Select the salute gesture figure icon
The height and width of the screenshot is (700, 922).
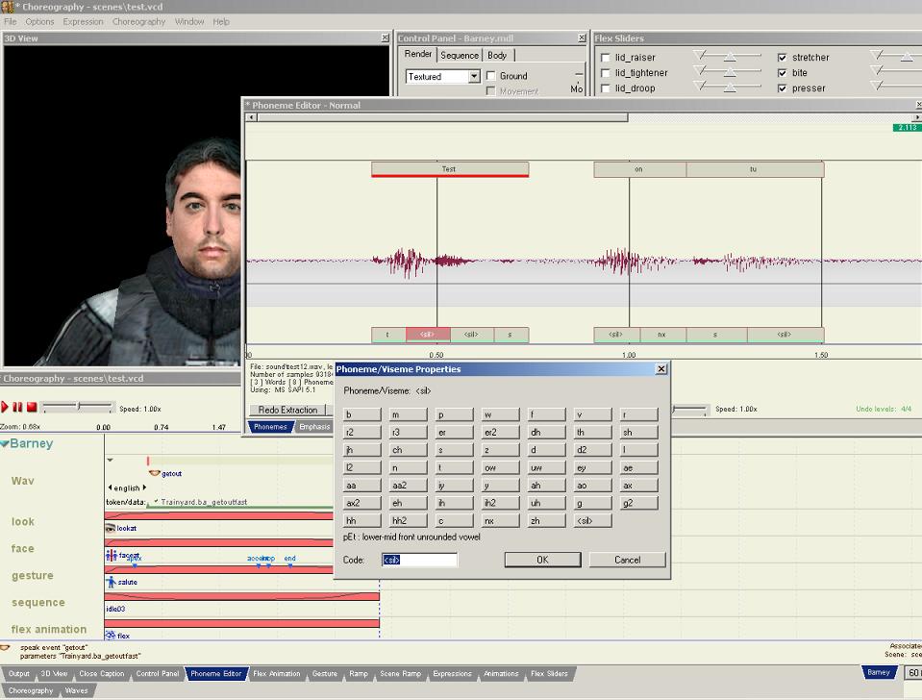click(112, 582)
